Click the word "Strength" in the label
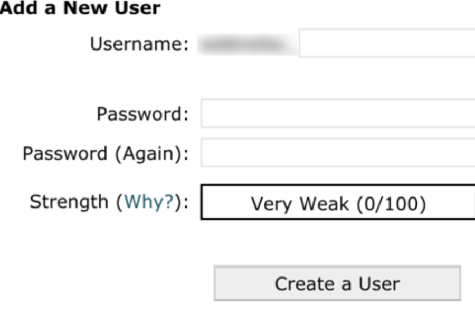The width and height of the screenshot is (475, 316). [x=69, y=202]
